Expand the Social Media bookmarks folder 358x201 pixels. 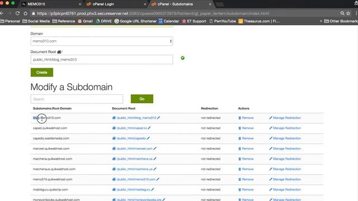point(36,21)
